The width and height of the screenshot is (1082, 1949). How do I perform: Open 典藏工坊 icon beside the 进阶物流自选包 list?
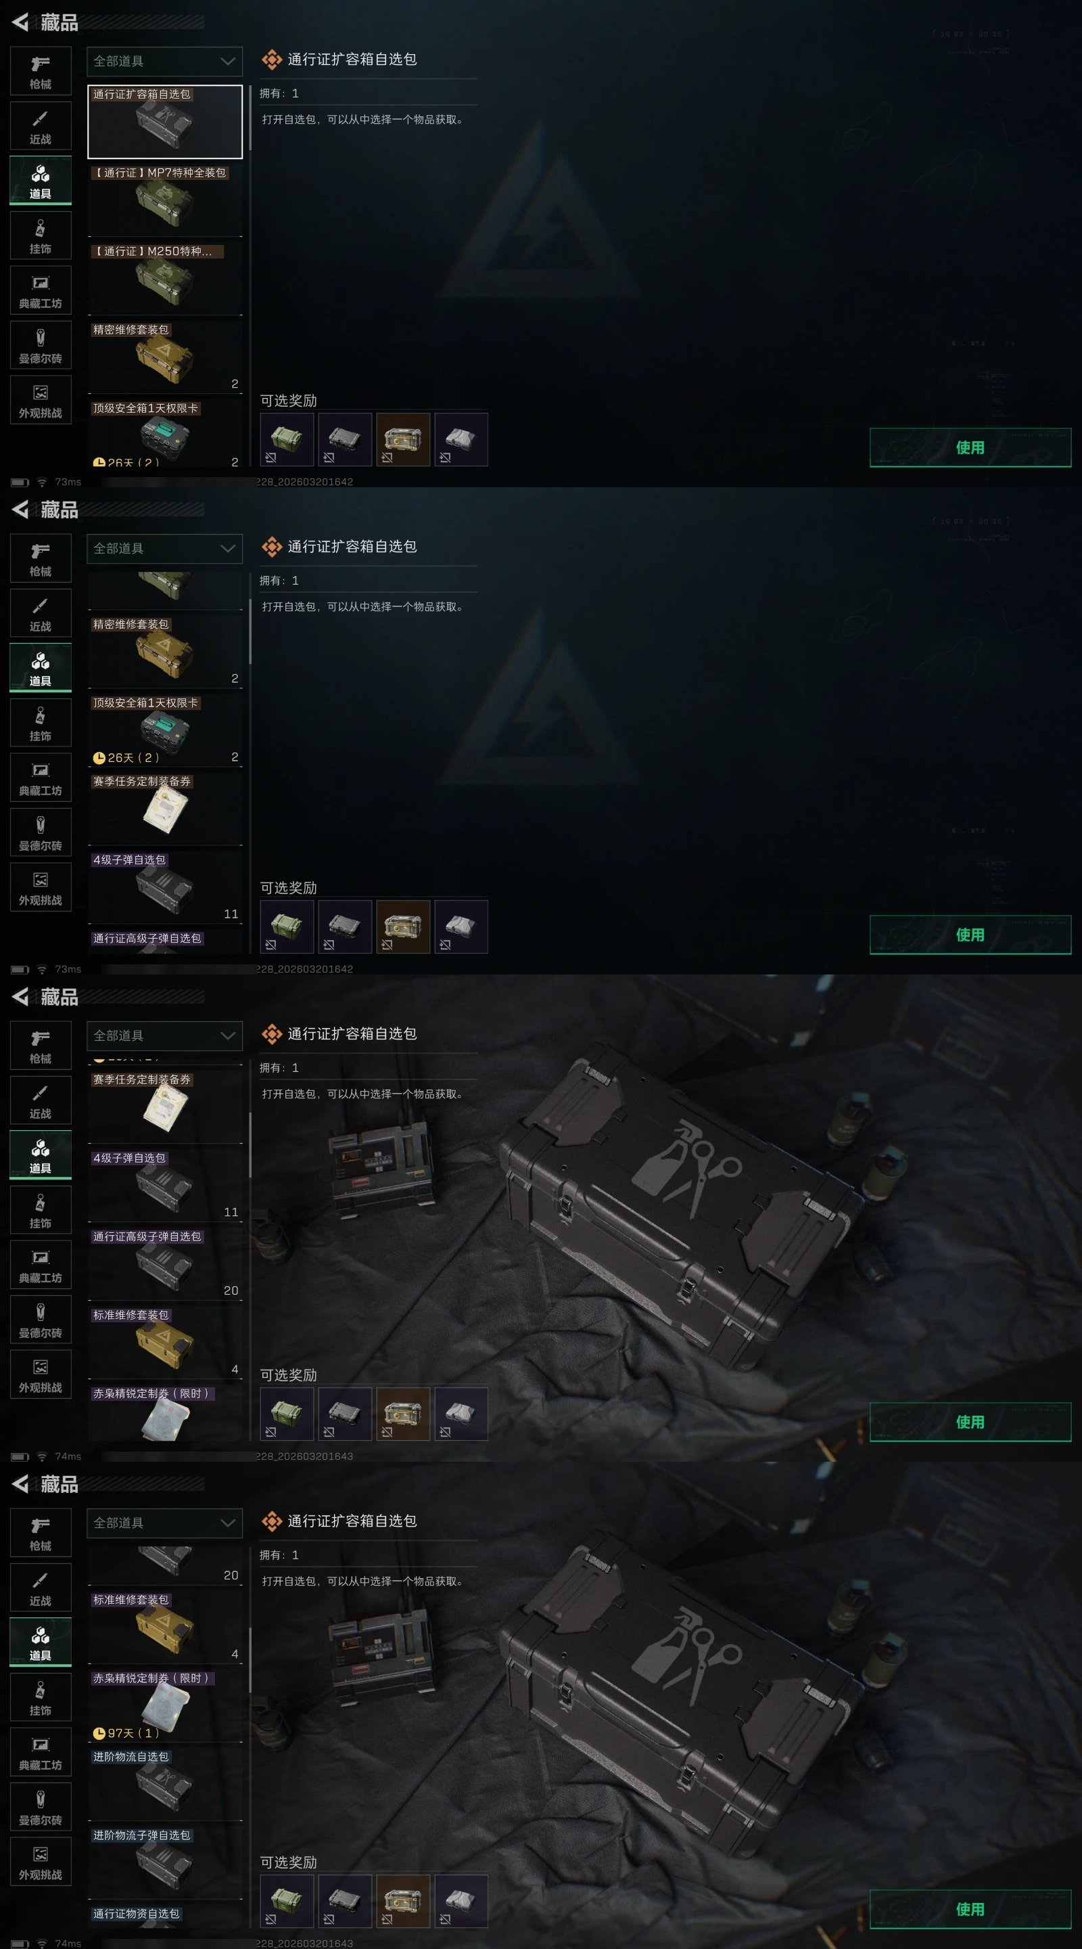click(41, 1753)
